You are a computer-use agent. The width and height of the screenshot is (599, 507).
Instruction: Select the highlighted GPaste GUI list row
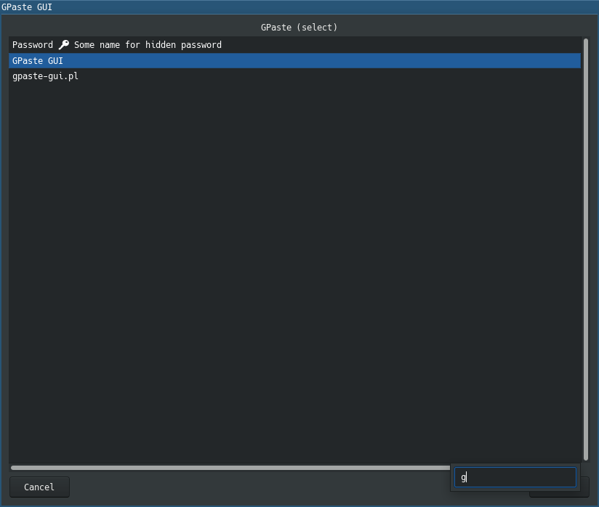coord(294,61)
